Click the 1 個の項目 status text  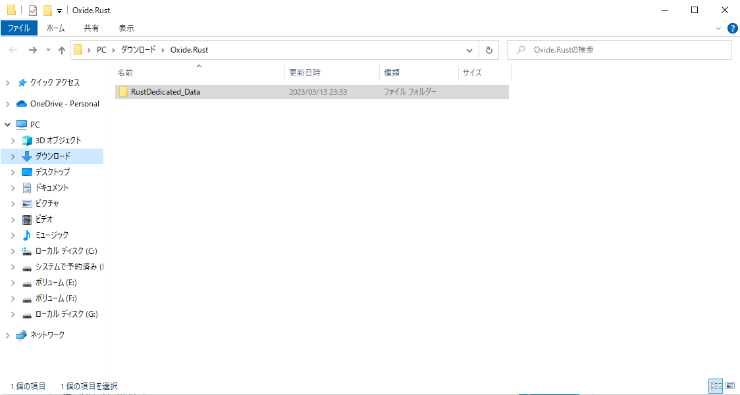pos(28,386)
